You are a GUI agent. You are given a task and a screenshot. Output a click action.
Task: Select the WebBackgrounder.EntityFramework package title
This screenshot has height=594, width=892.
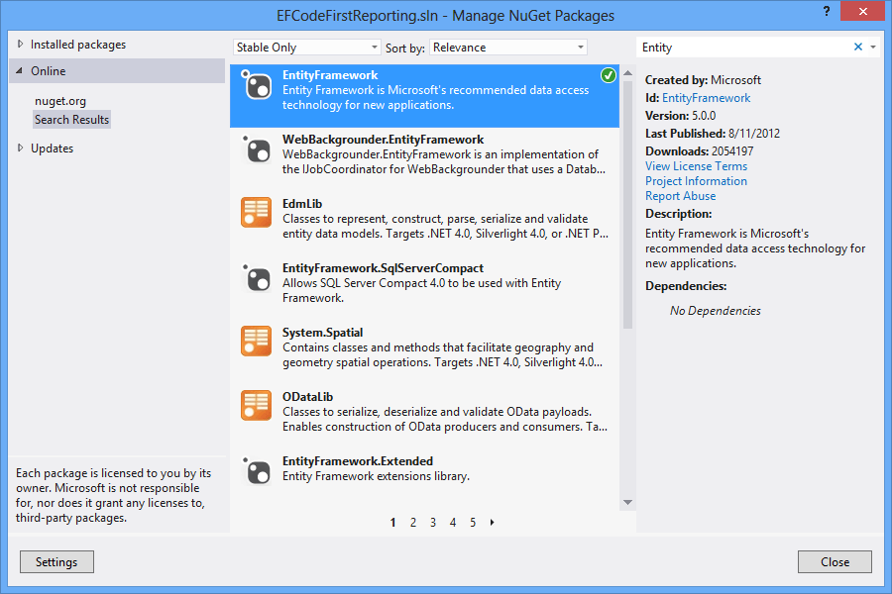(383, 140)
